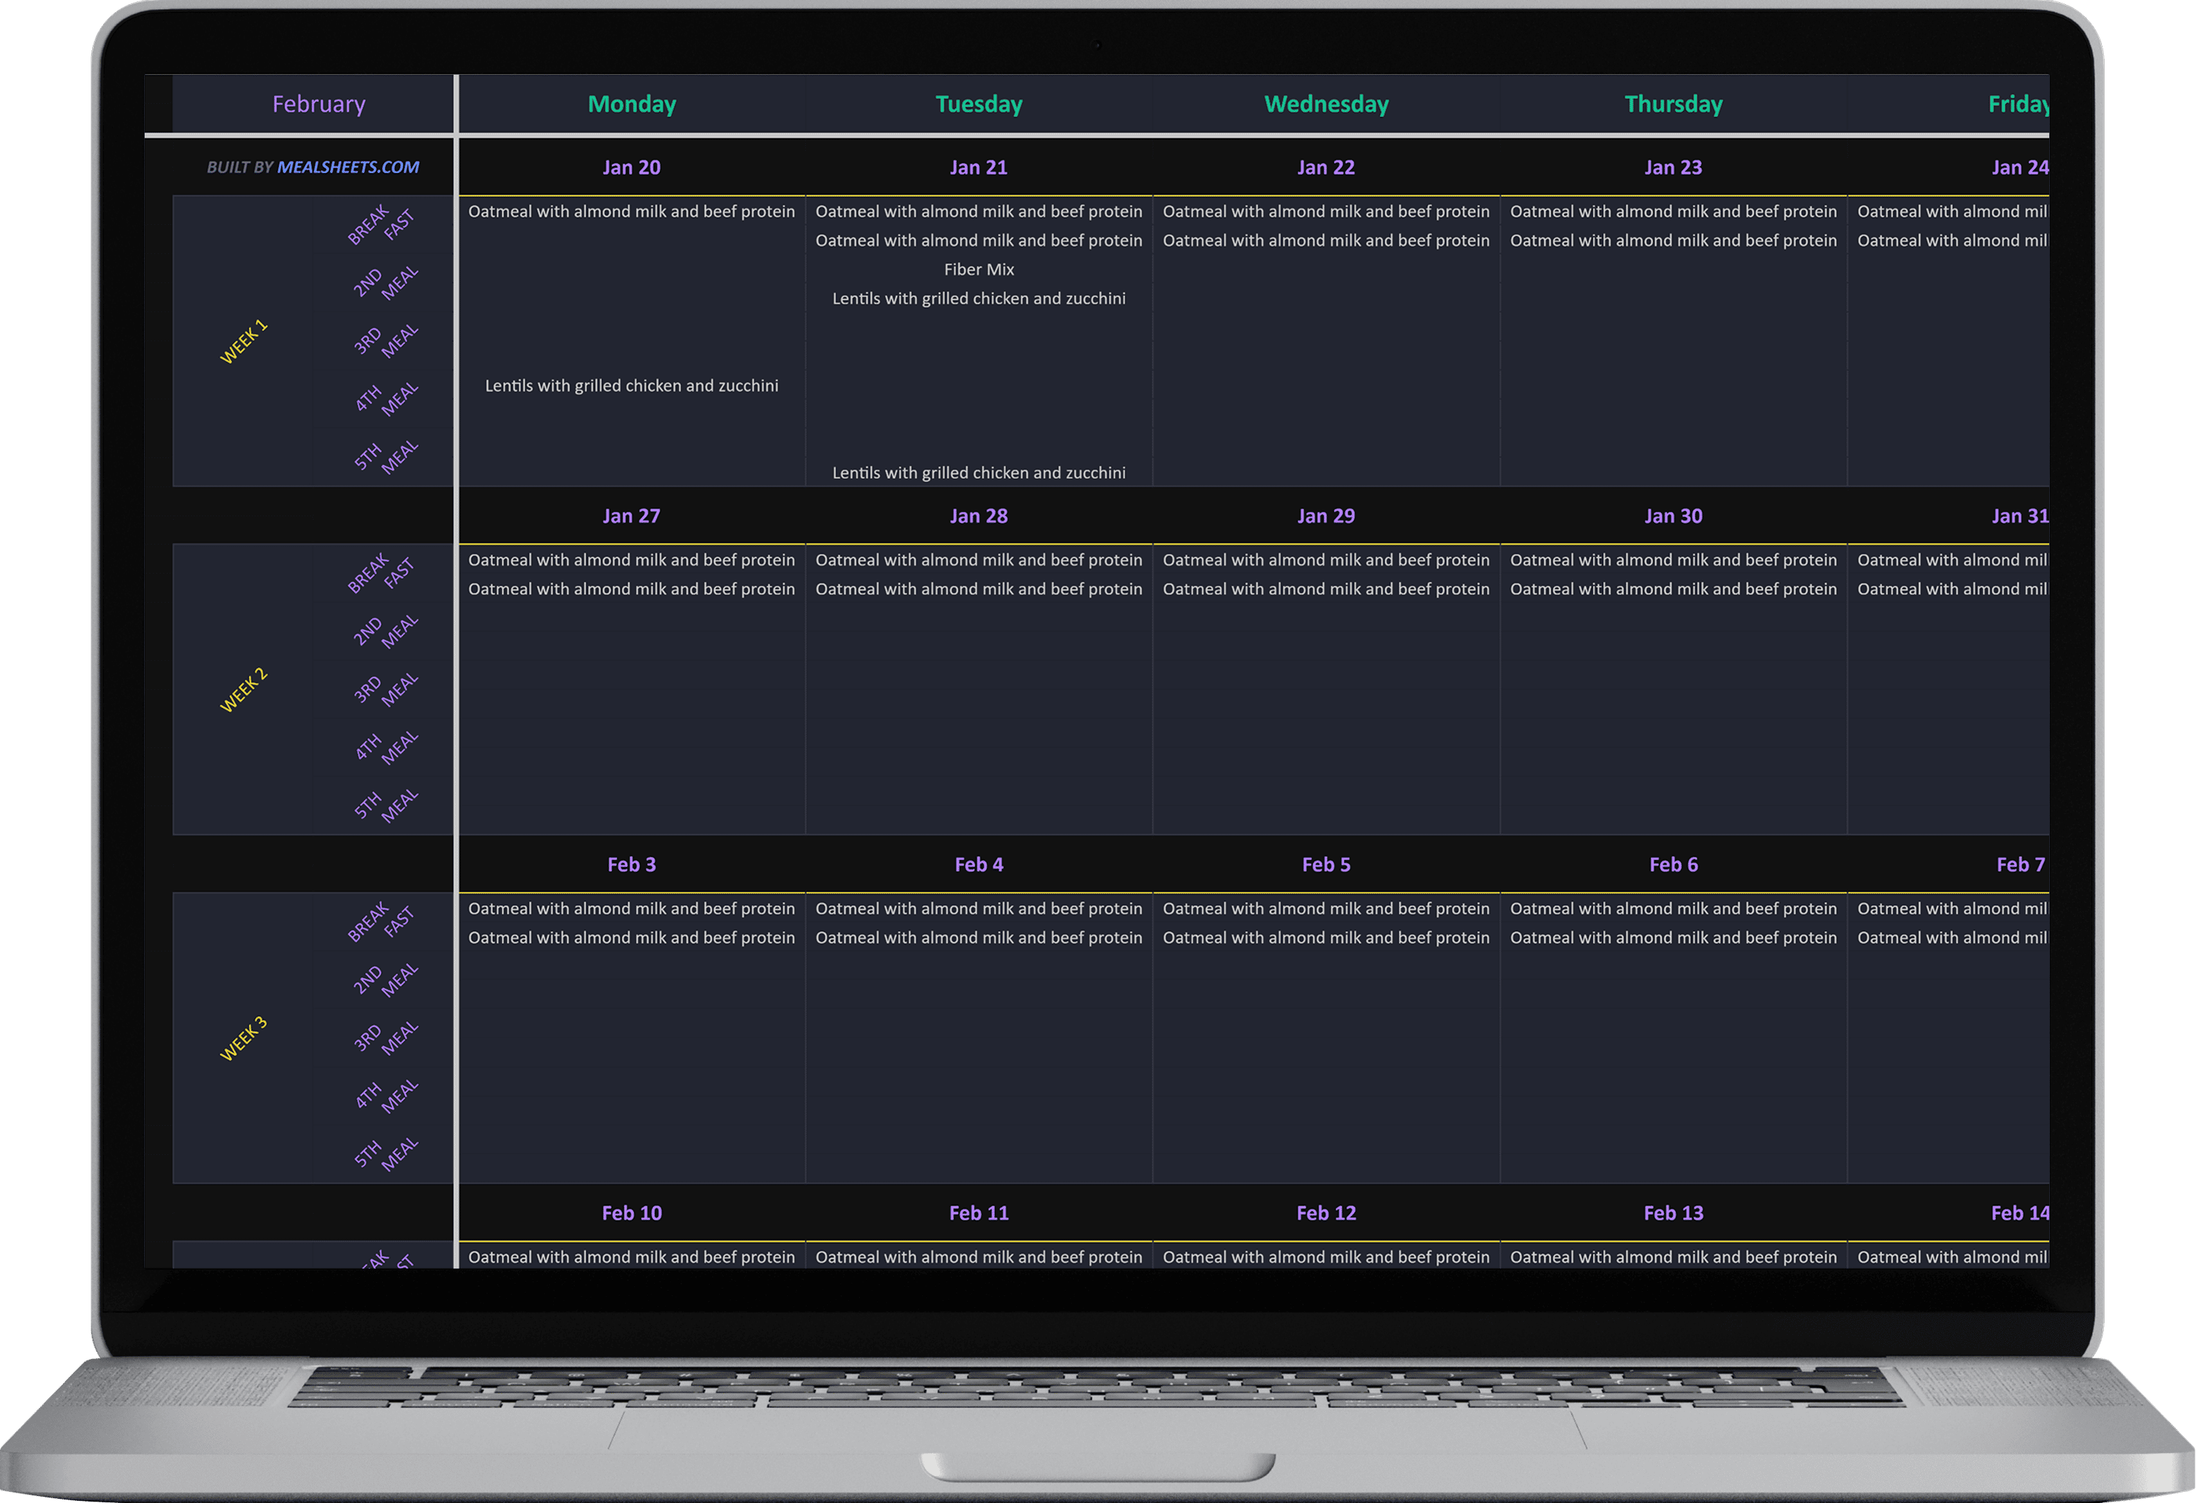Viewport: 2196px width, 1503px height.
Task: Click Week 3 5TH MEAL row label
Action: pos(385,1154)
